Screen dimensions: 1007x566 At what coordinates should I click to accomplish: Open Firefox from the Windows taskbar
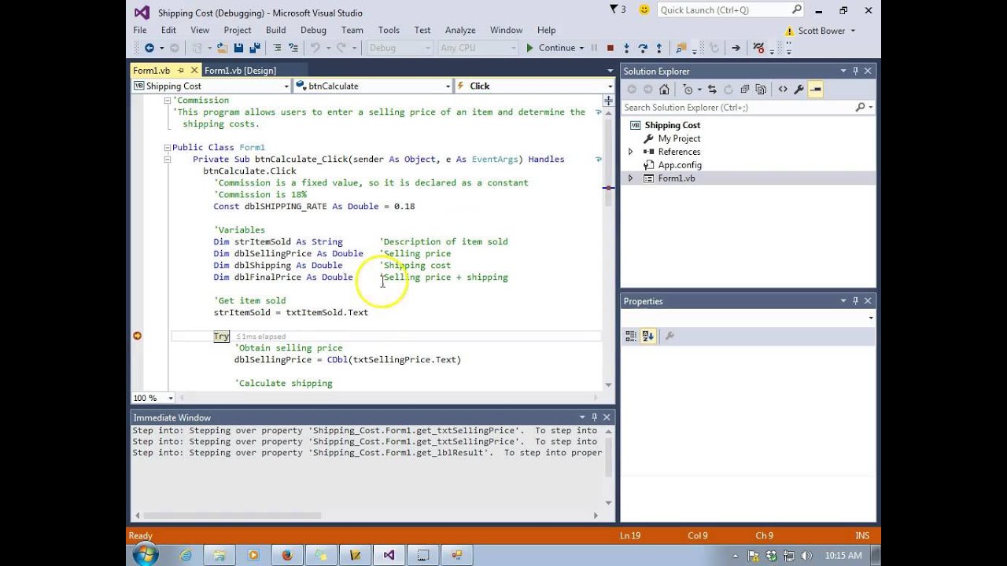click(x=286, y=555)
